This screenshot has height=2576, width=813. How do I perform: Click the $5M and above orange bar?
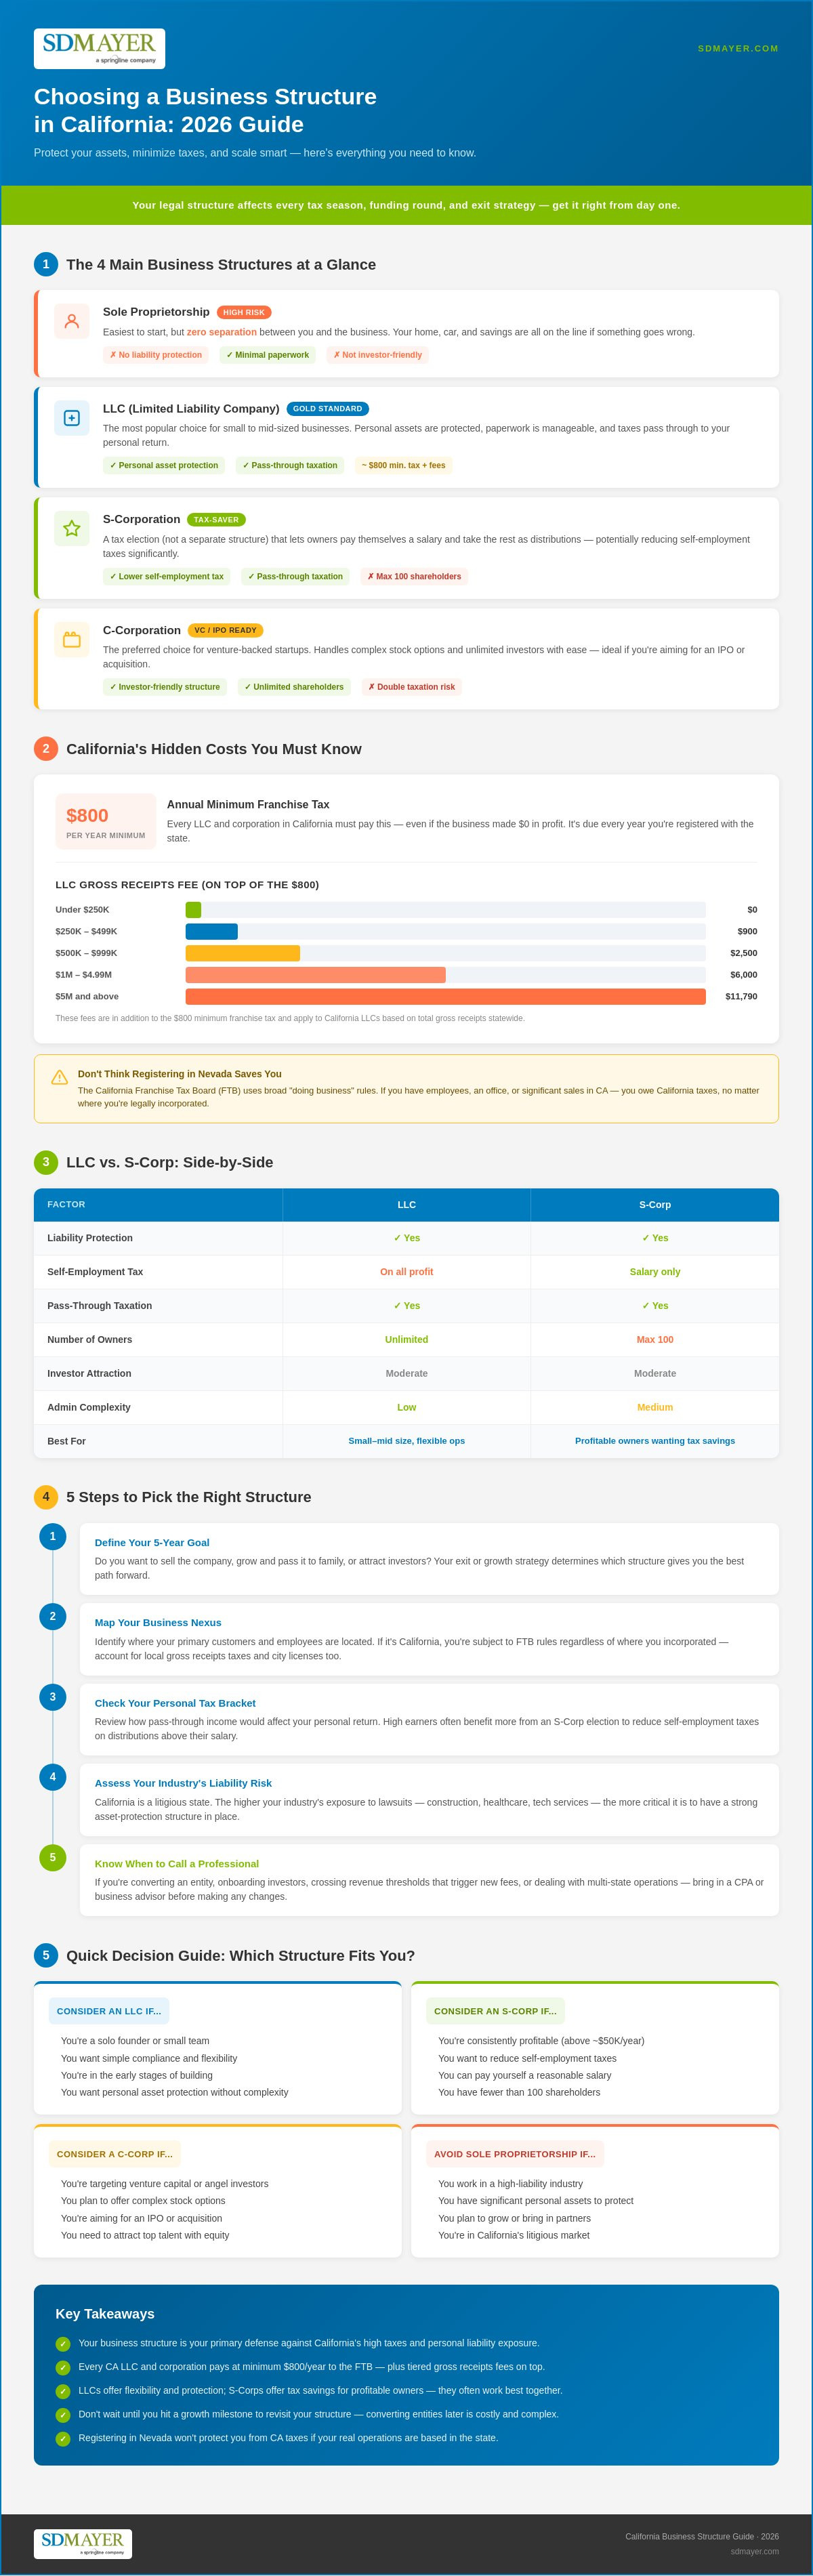445,996
